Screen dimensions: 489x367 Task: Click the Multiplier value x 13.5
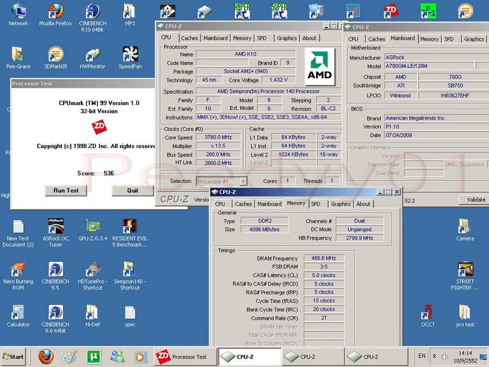click(x=218, y=146)
